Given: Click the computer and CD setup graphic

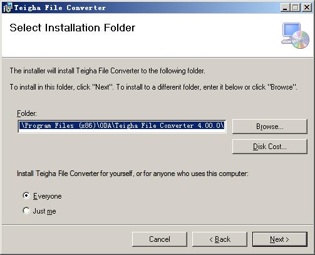Looking at the screenshot, I should 295,36.
